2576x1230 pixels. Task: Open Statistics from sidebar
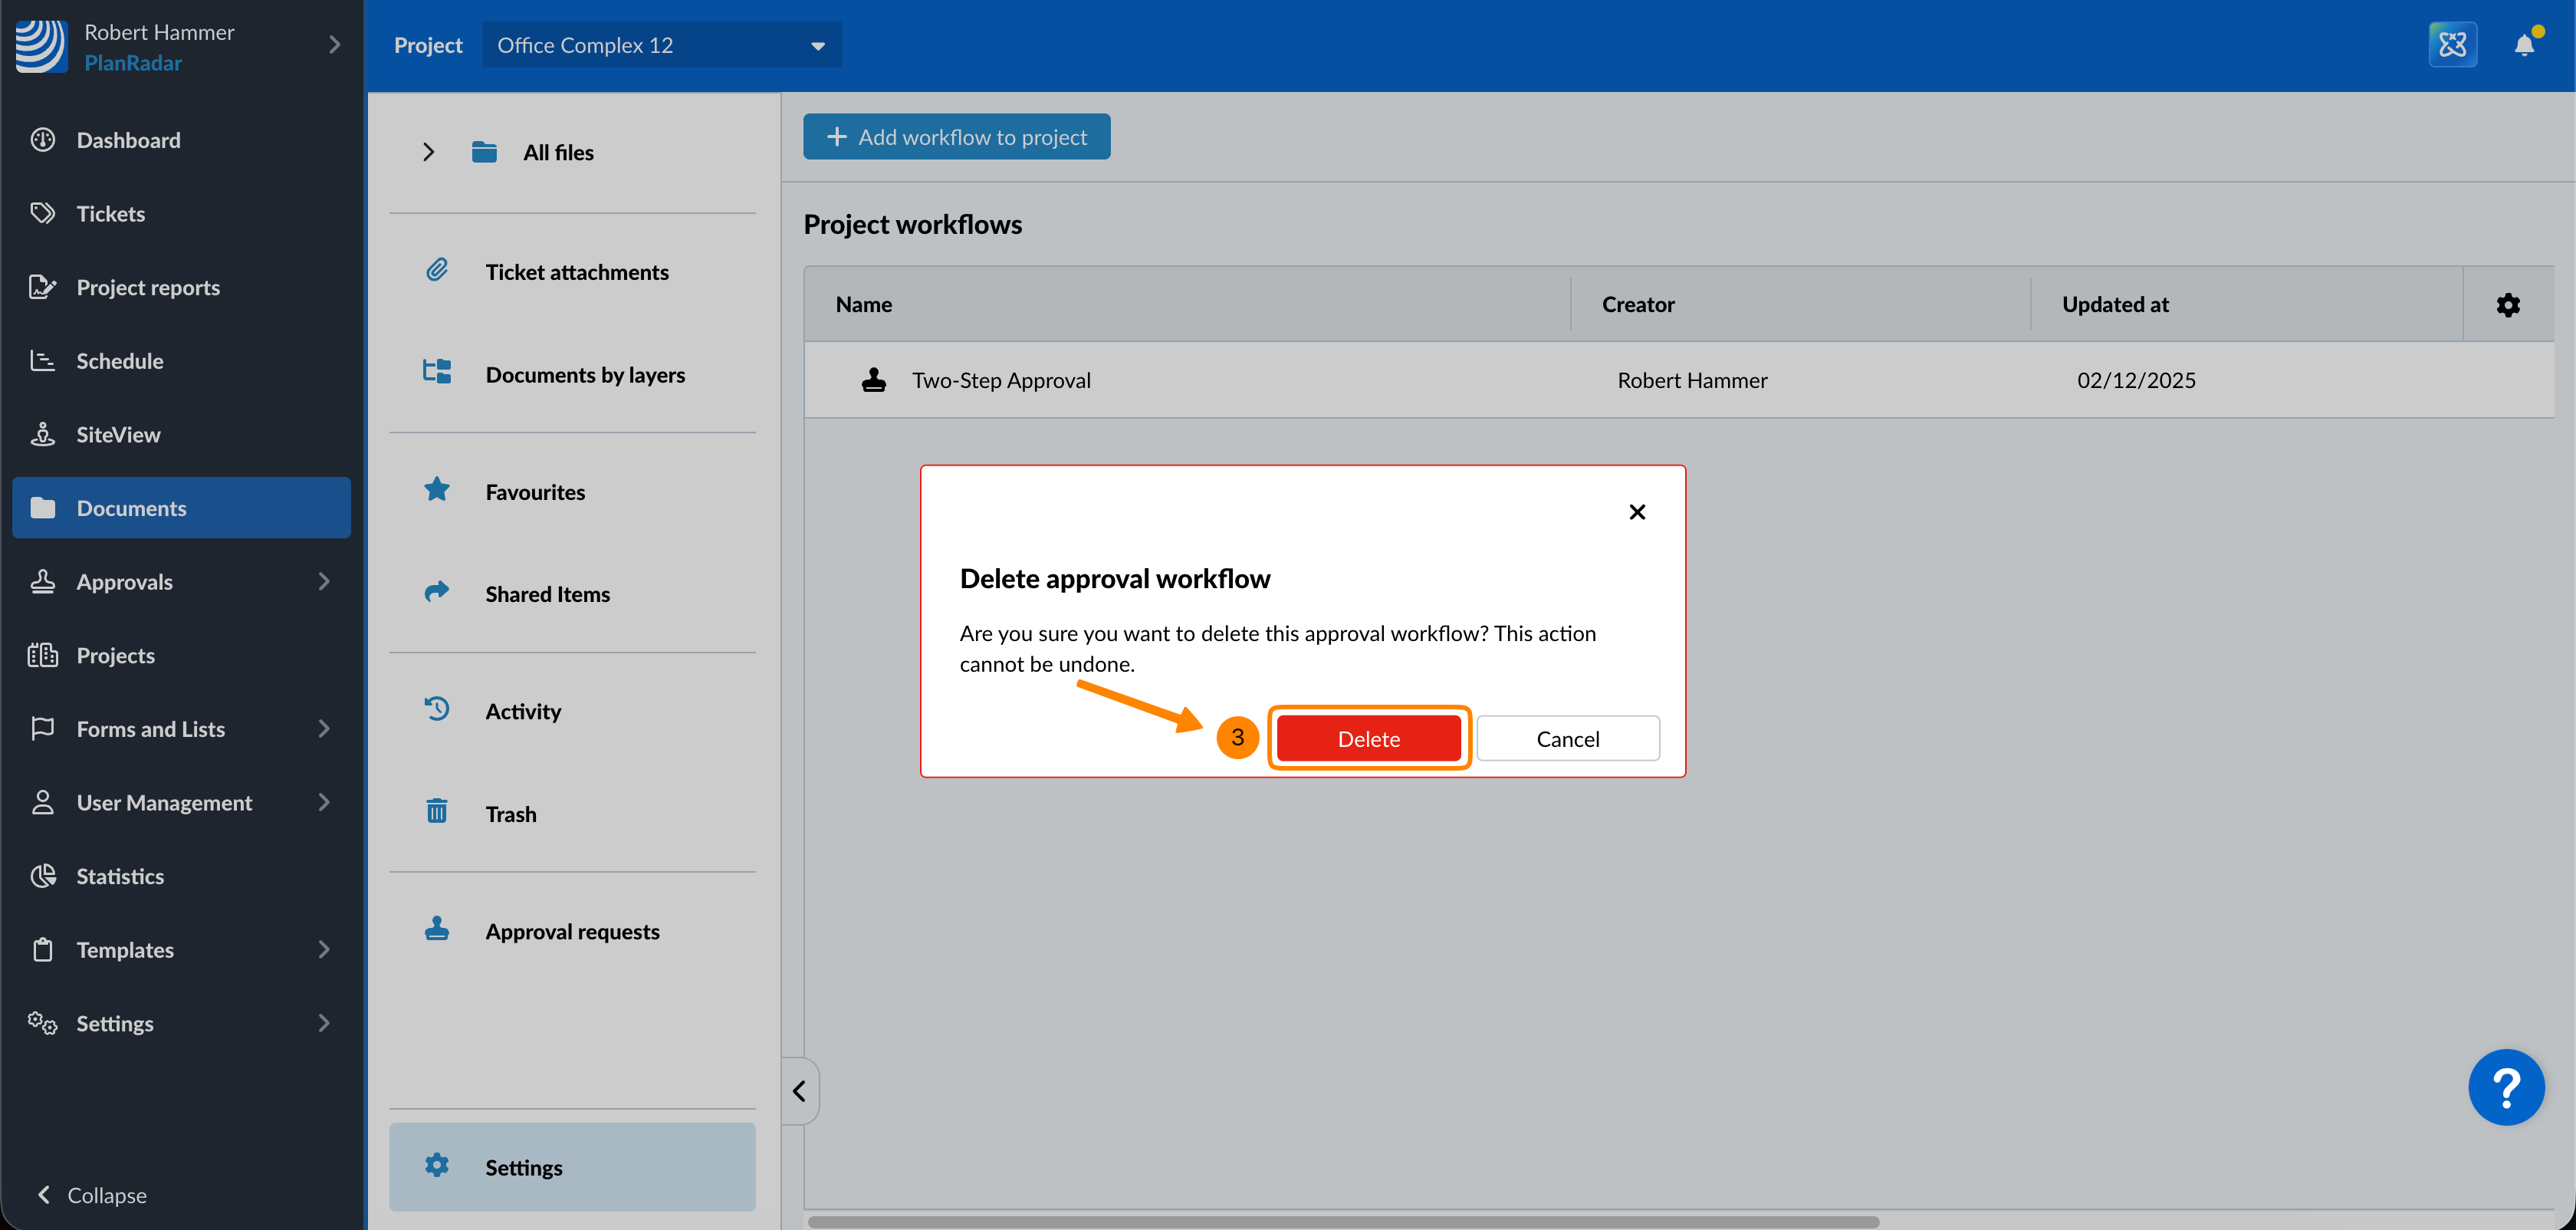click(x=120, y=876)
